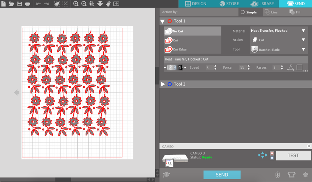The height and width of the screenshot is (182, 312).
Task: Undo the last action
Action: pos(38,4)
